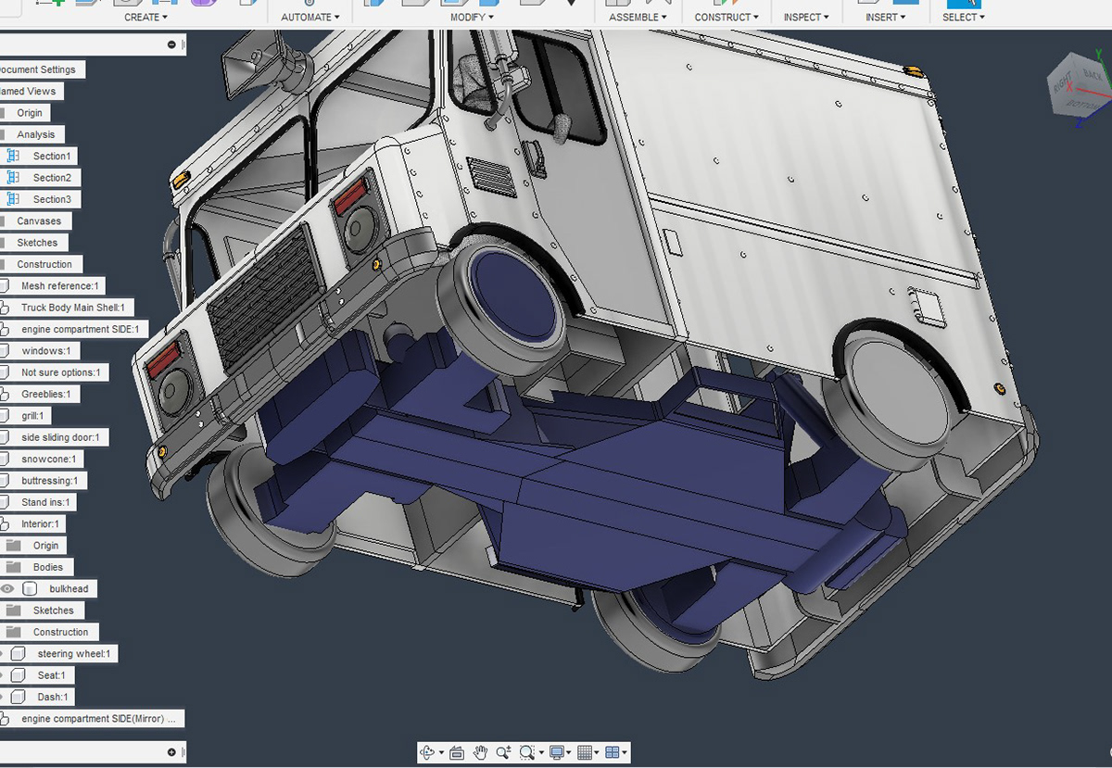Screen dimensions: 1112x768
Task: Open the Orbit type dropdown arrow
Action: click(440, 753)
